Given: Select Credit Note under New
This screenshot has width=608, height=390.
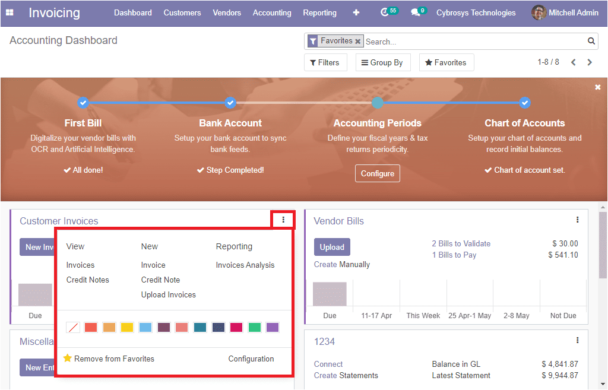Looking at the screenshot, I should pos(160,280).
